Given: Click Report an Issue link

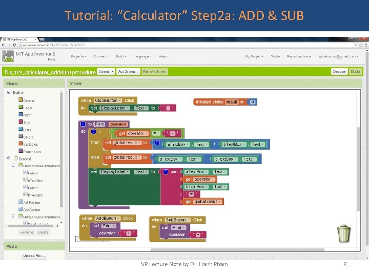Looking at the screenshot, I should [299, 56].
